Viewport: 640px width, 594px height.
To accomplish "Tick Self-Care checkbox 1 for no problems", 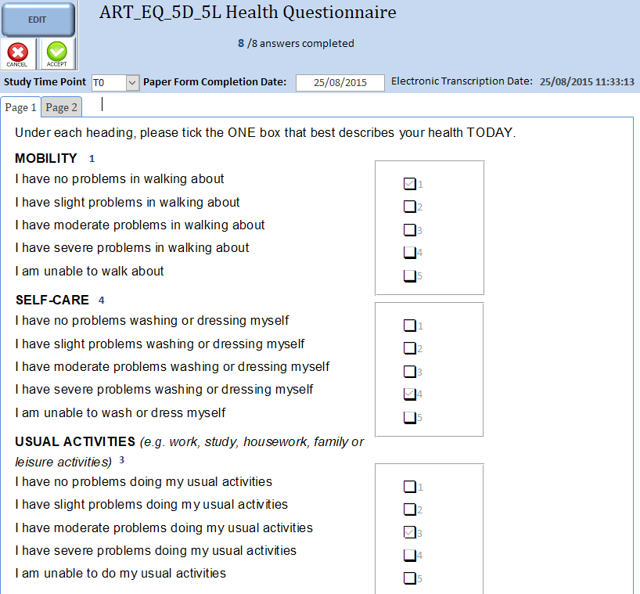I will pyautogui.click(x=409, y=326).
